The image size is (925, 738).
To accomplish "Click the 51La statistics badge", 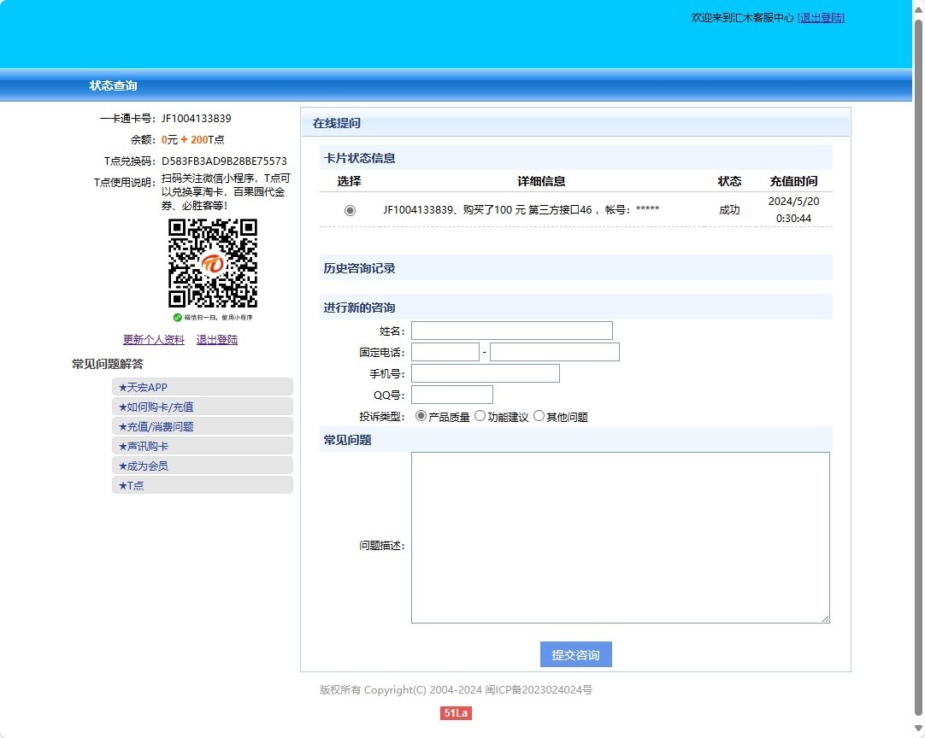I will (456, 713).
